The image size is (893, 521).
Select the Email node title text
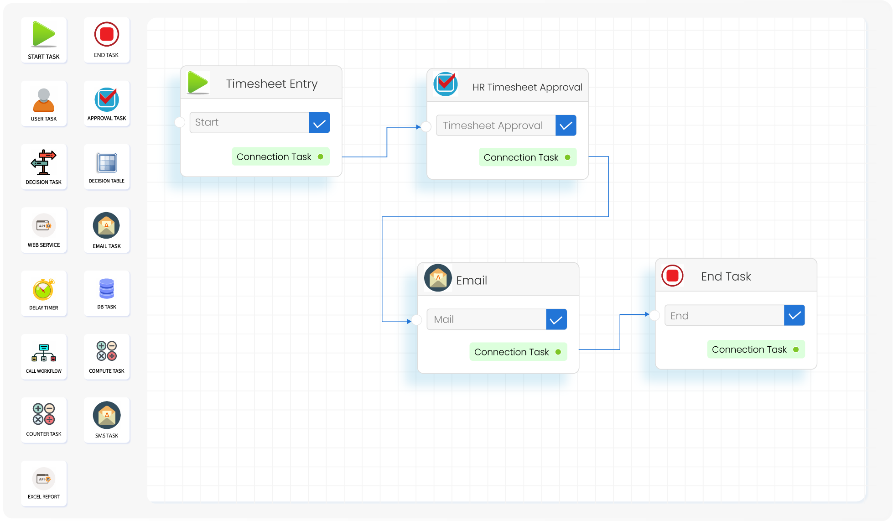click(x=472, y=280)
